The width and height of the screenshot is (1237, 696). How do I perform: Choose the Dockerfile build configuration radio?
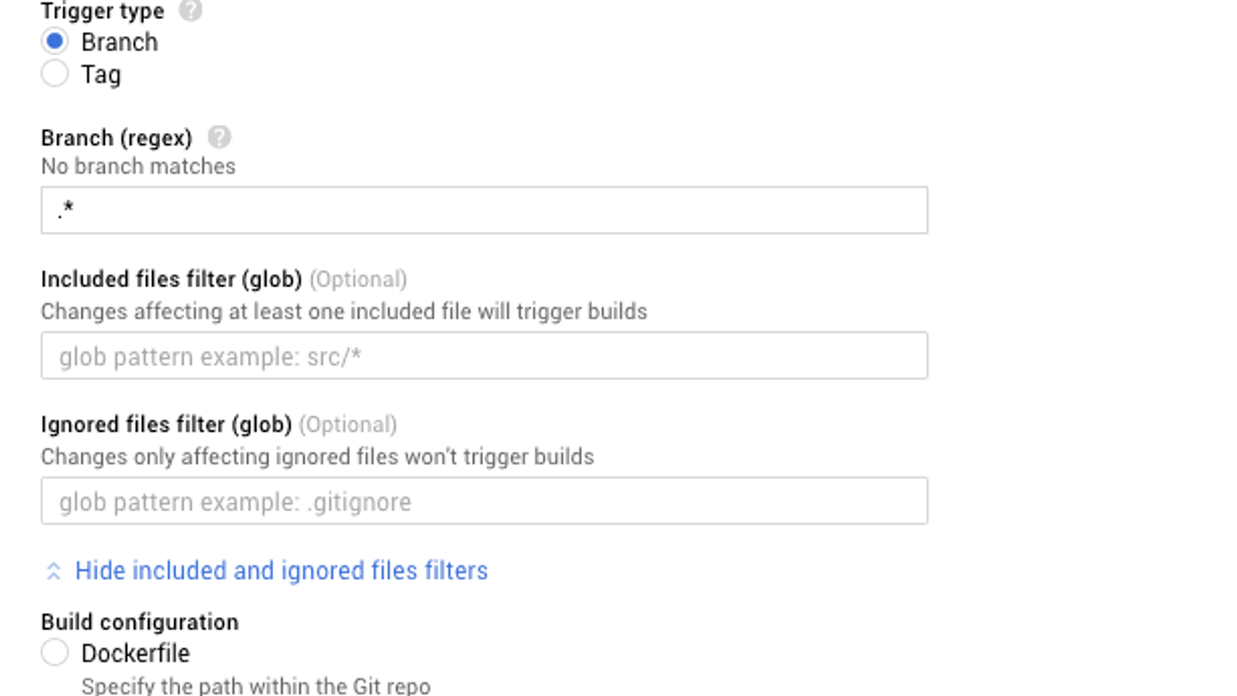(x=55, y=652)
